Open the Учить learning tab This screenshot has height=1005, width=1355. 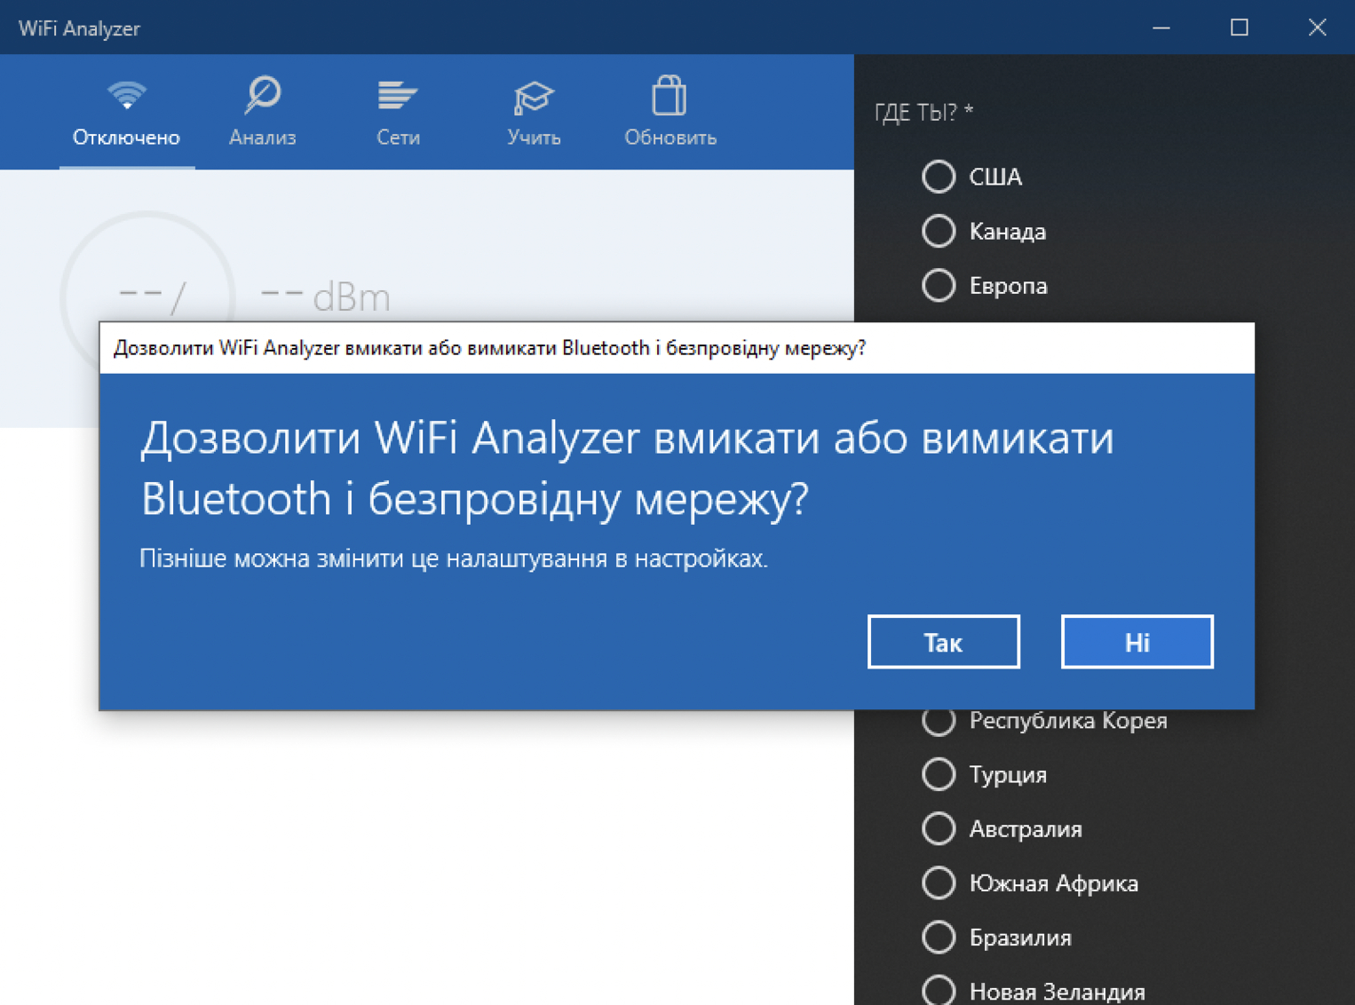point(534,113)
